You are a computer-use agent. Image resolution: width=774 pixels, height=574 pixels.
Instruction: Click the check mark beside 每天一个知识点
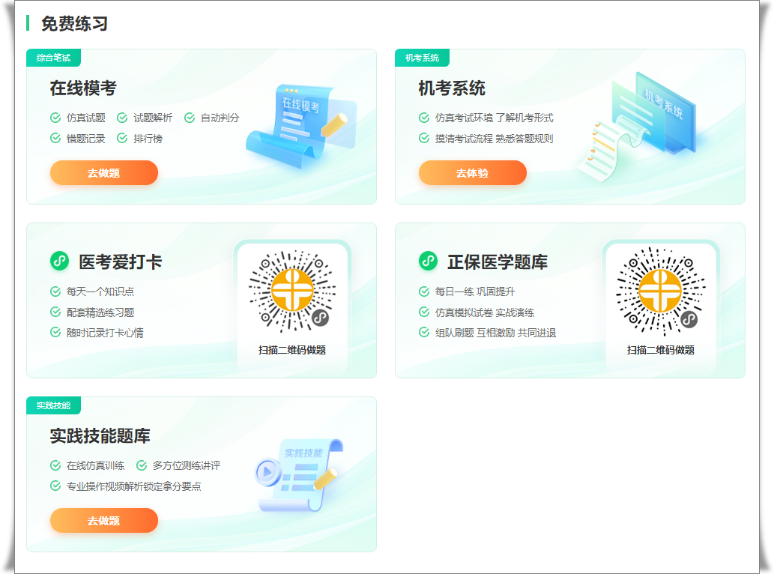click(55, 291)
